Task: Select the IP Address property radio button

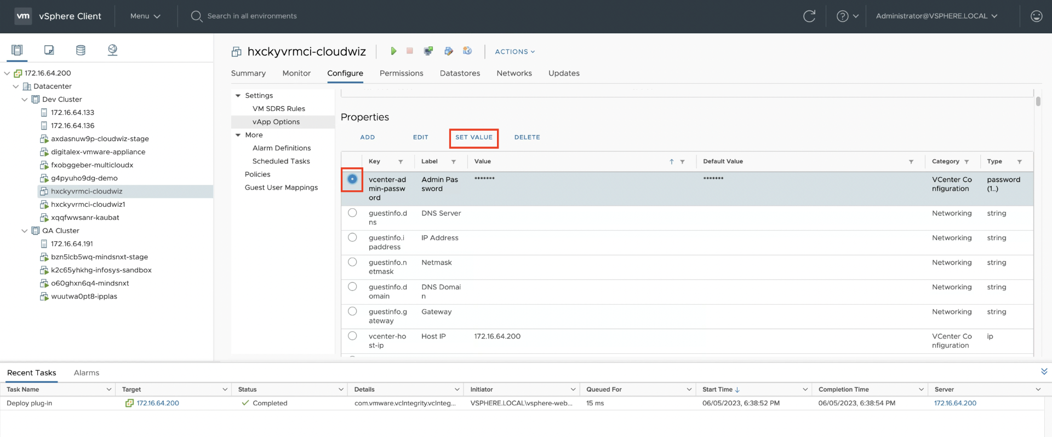Action: point(352,237)
